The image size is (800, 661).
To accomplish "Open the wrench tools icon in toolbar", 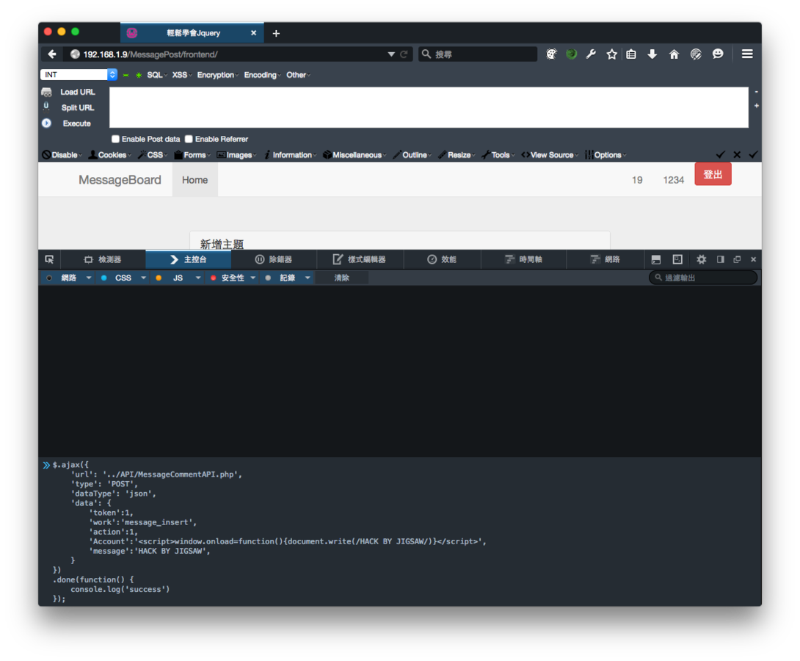I will coord(591,54).
